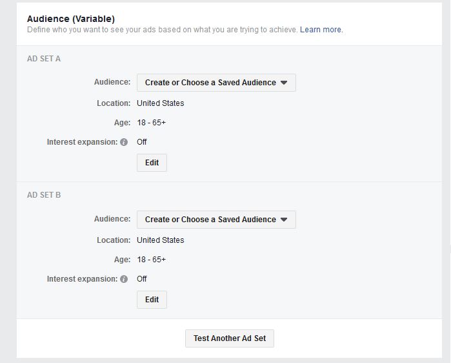Viewport: 451px width, 363px height.
Task: Select the United States location value in Ad Set B
Action: [x=161, y=240]
